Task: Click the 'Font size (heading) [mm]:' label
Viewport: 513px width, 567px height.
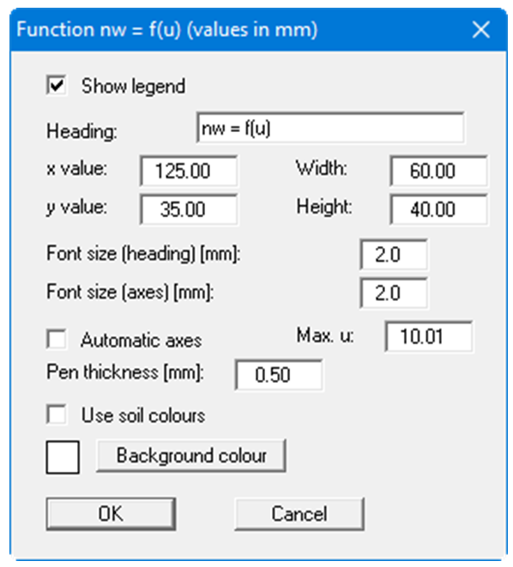Action: point(143,254)
